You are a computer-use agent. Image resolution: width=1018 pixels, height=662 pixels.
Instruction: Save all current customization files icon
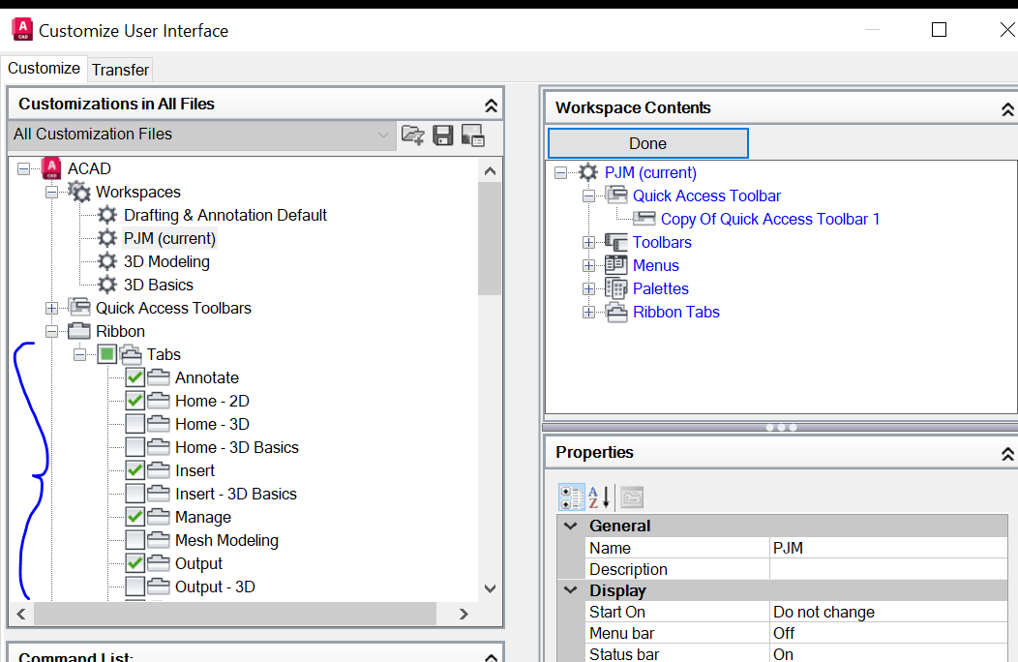[443, 135]
